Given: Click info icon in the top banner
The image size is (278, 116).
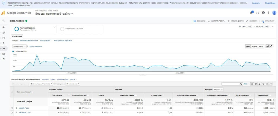Looking at the screenshot, I should 4,3.
